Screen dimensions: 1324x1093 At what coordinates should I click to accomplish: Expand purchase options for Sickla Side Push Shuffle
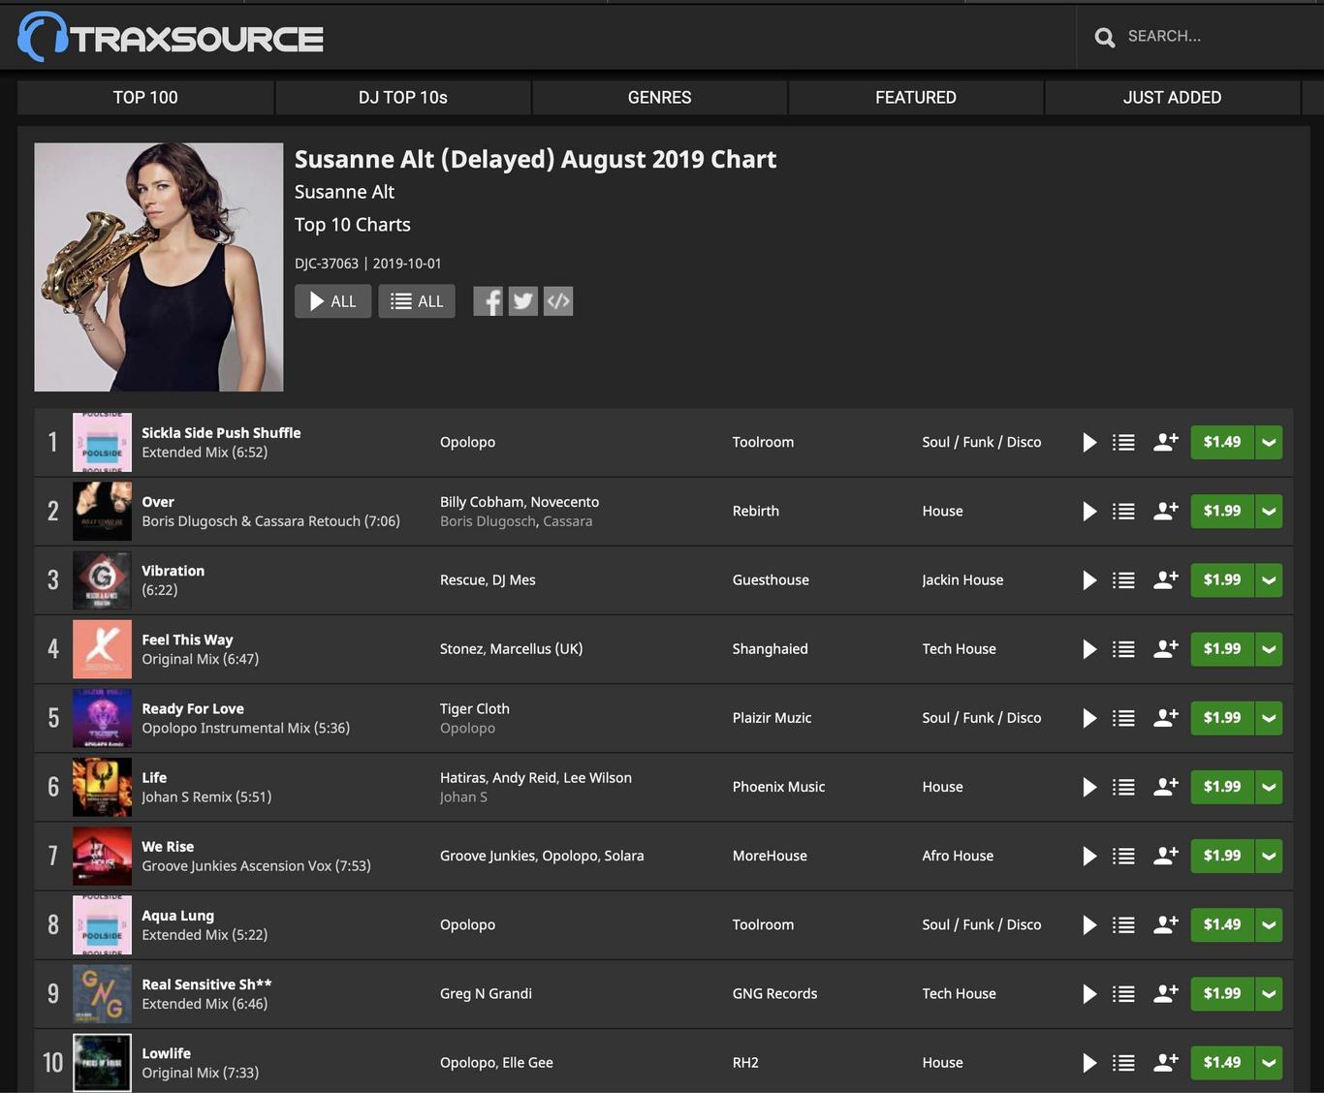click(1269, 443)
